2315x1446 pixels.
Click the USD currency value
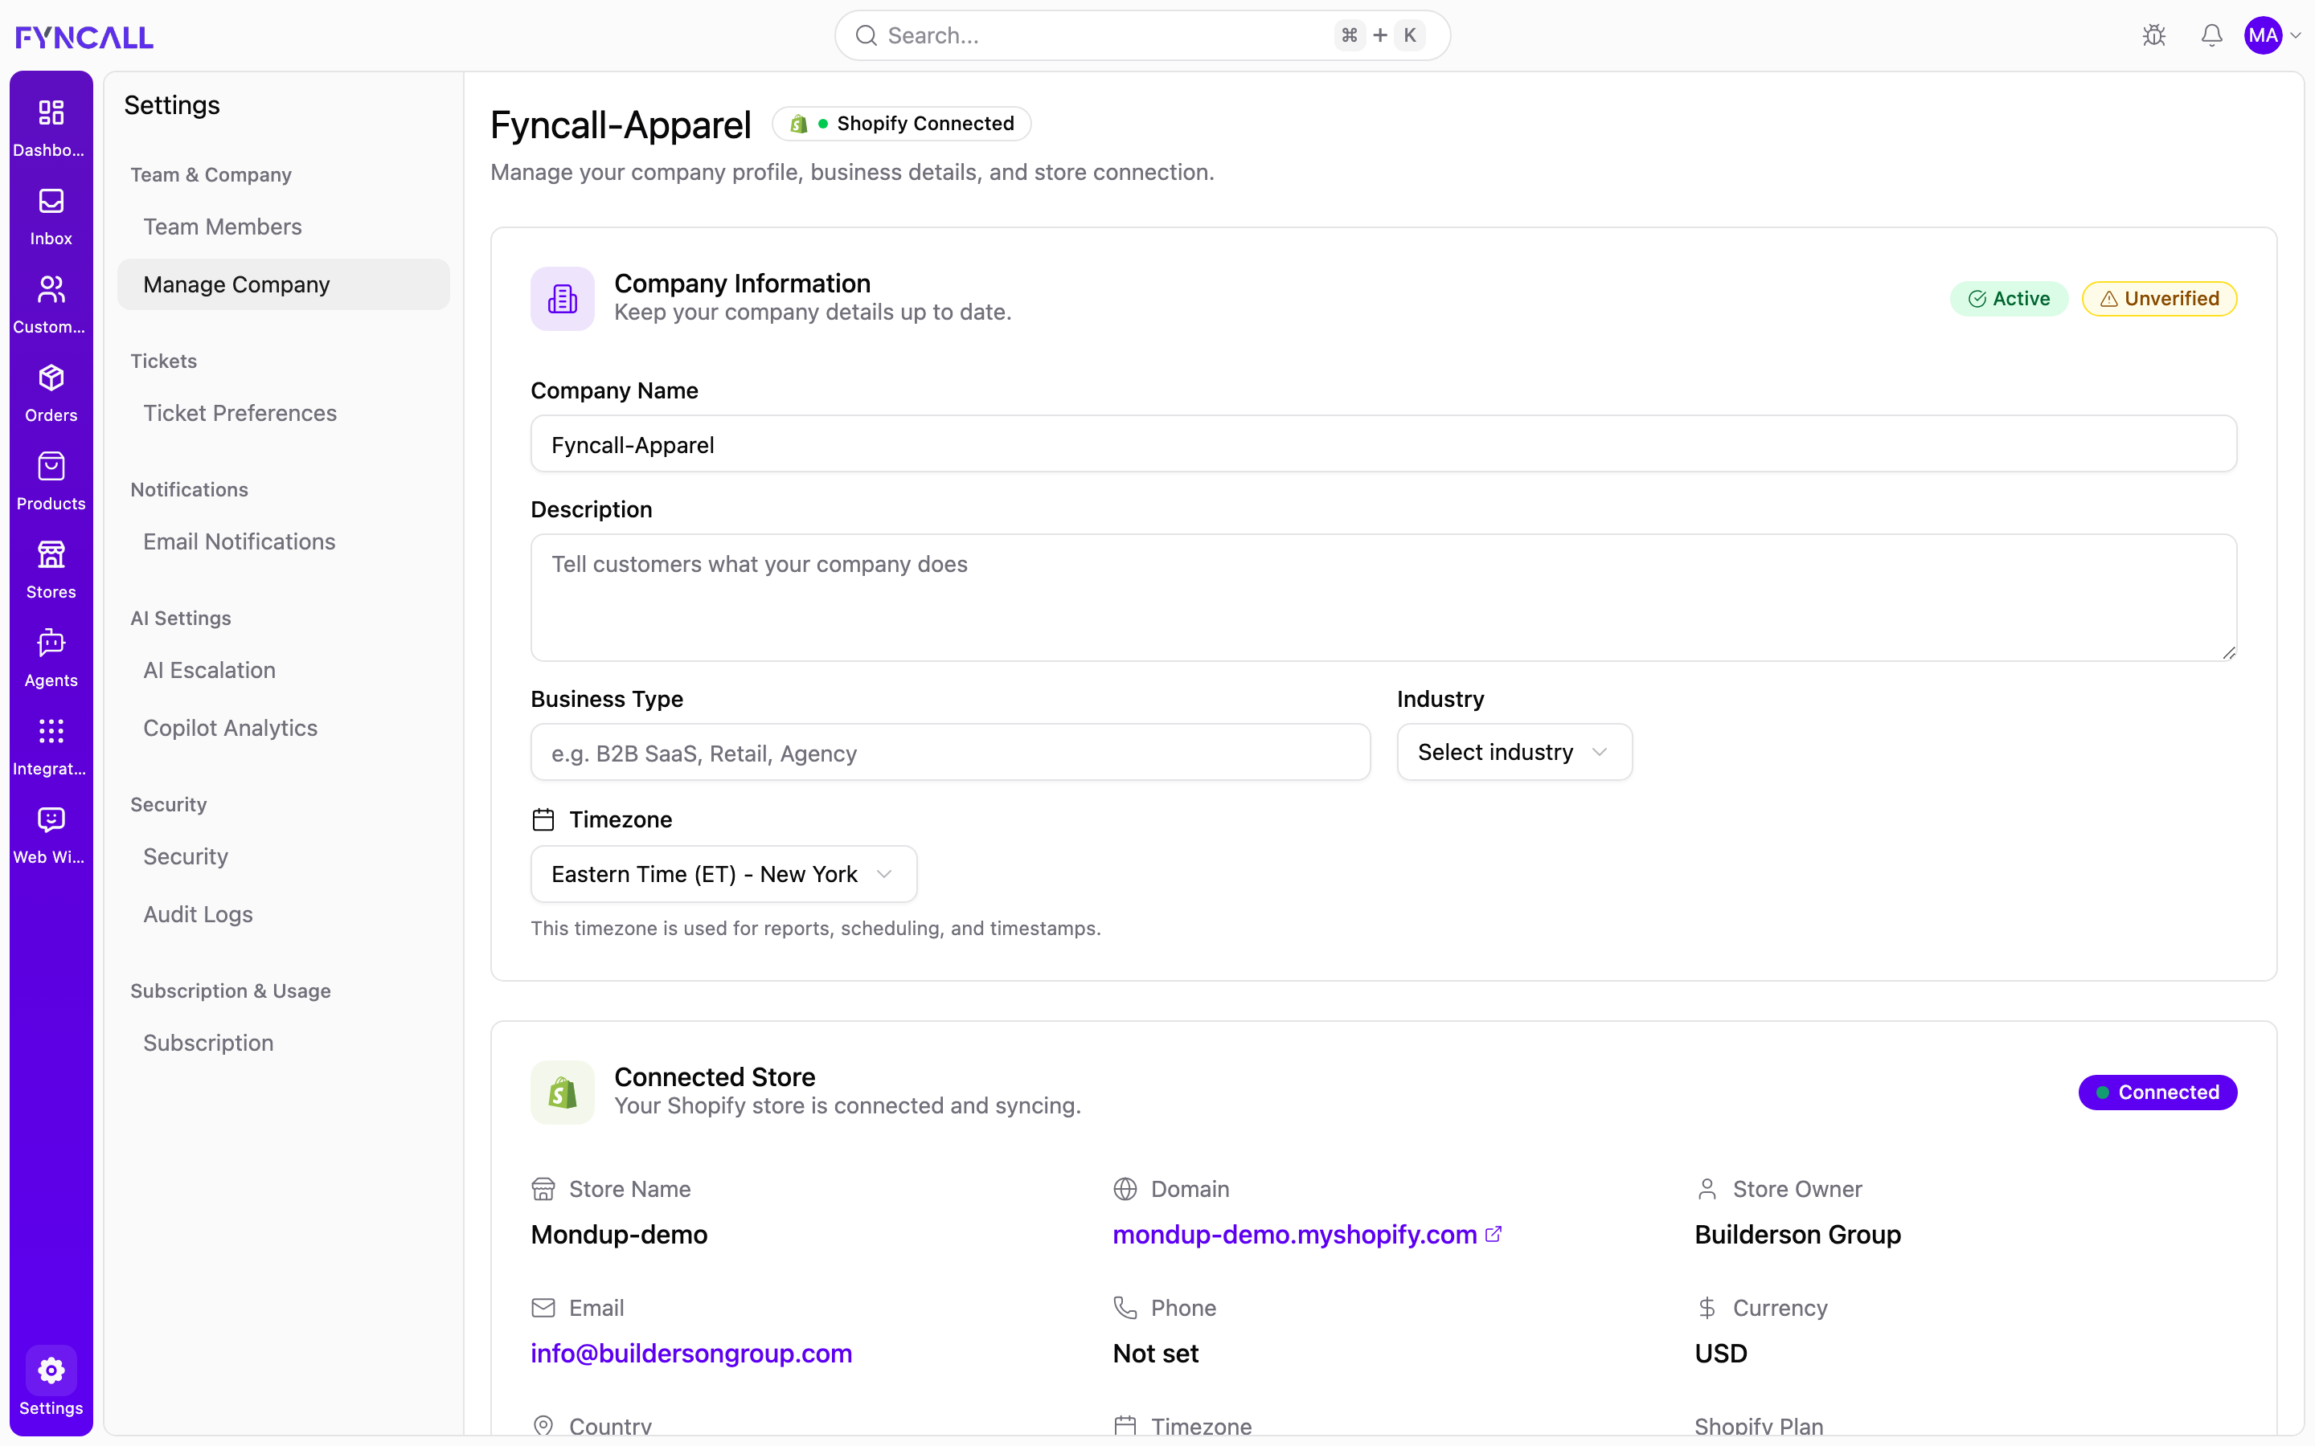pos(1720,1354)
